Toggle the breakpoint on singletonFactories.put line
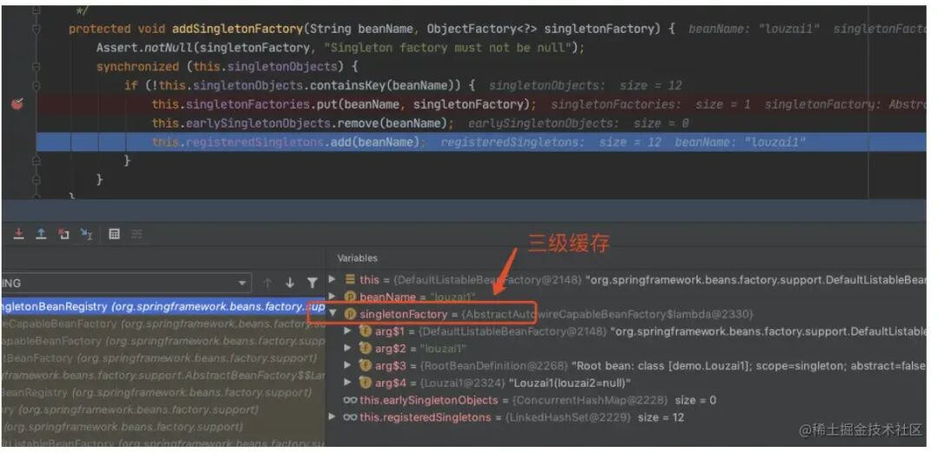 tap(17, 104)
